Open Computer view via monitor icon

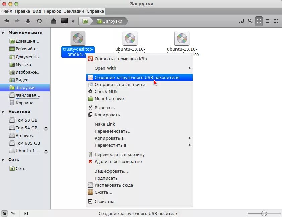(64, 21)
